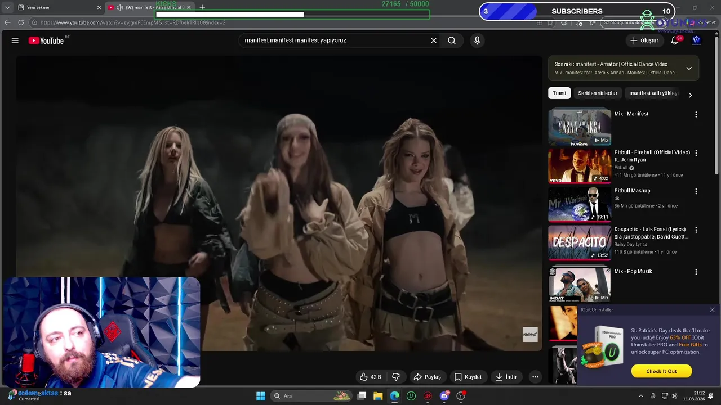Go to the YouTube home logo
721x405 pixels.
tap(46, 40)
